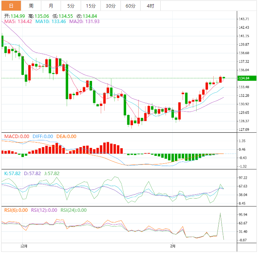Click the 12月 date axis marker
This screenshot has width=258, height=253.
(x=23, y=245)
